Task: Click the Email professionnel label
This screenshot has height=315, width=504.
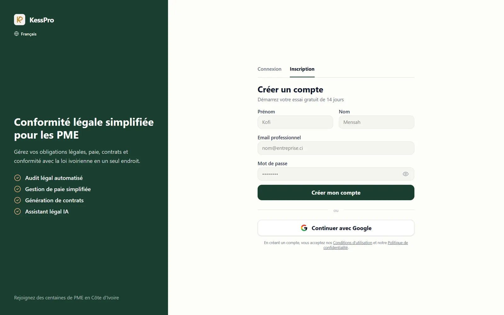Action: tap(279, 138)
